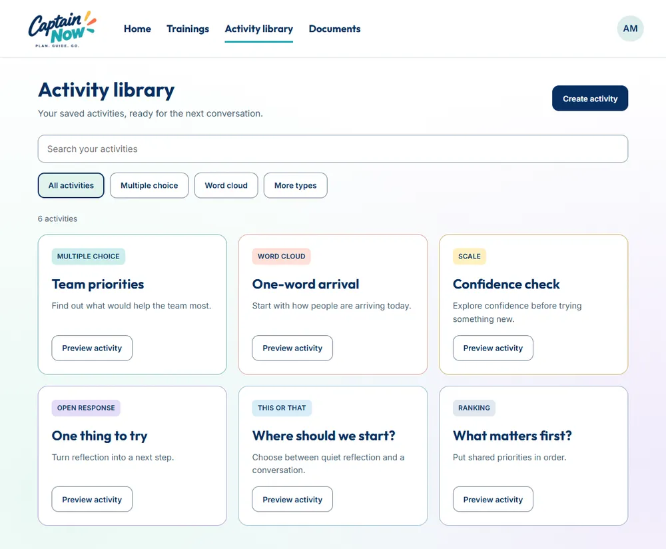The width and height of the screenshot is (666, 549).
Task: Click 'Start with how people are arriving' text
Action: (331, 306)
